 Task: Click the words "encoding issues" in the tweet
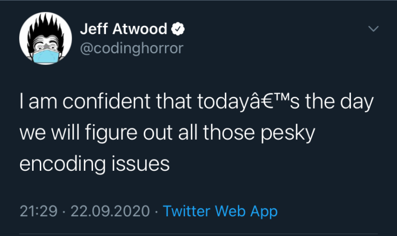click(95, 164)
